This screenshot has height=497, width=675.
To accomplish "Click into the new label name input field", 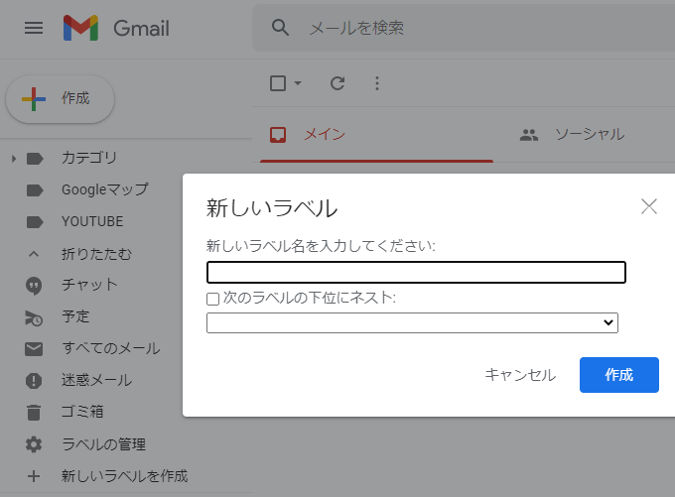I will click(x=416, y=273).
